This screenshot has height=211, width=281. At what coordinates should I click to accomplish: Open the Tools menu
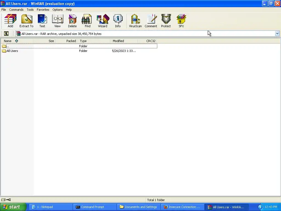tap(30, 10)
